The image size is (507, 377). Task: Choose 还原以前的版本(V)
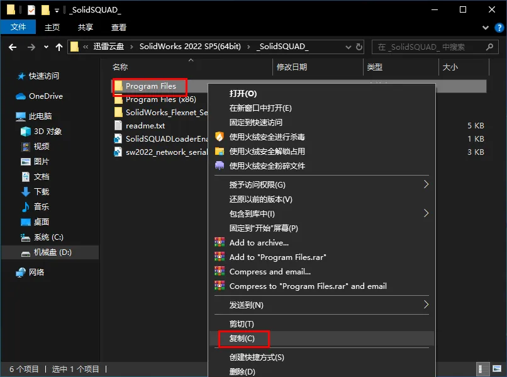322,200
